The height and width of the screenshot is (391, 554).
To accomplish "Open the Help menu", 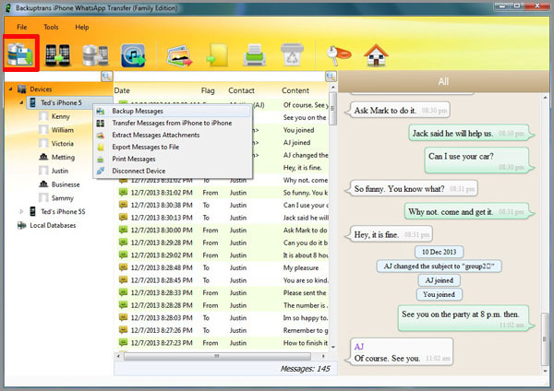I will (x=82, y=27).
